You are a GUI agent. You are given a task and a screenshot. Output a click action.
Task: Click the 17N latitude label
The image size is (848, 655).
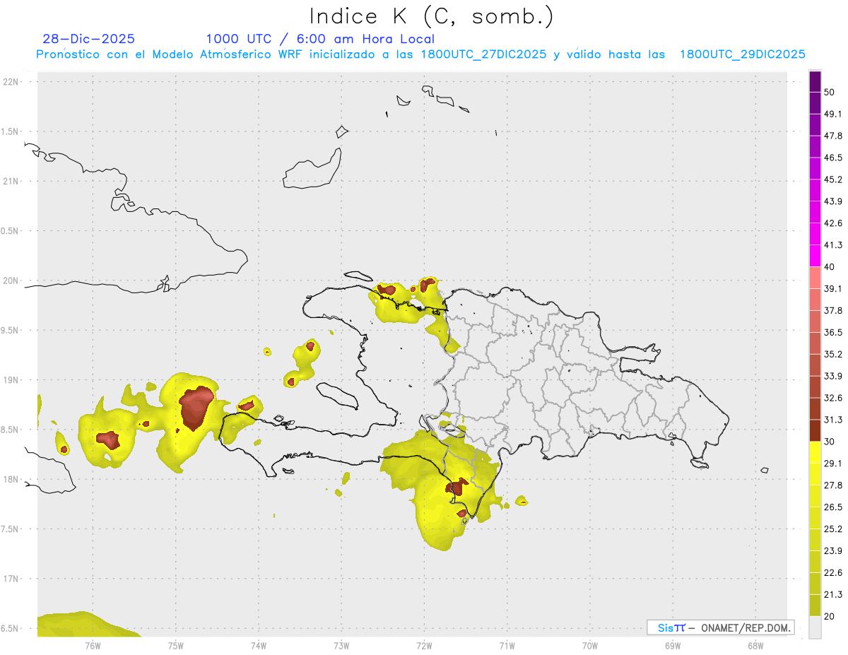pyautogui.click(x=10, y=579)
